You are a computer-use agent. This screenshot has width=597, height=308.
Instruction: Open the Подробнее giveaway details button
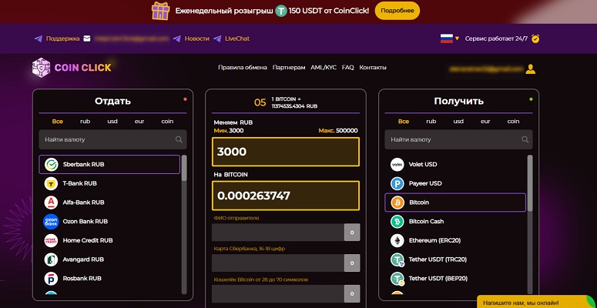397,11
